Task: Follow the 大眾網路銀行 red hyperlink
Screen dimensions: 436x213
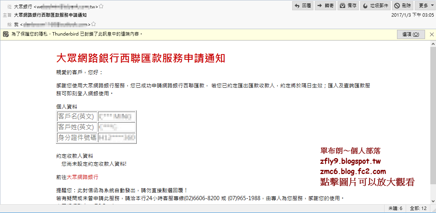Action: coord(82,177)
